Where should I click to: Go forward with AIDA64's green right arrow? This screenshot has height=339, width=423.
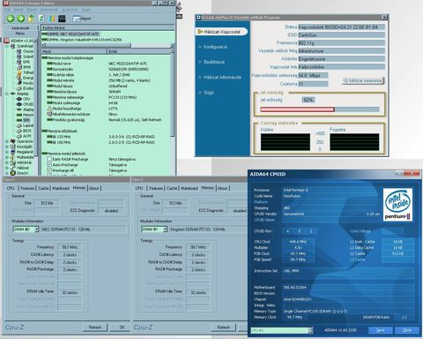(x=21, y=19)
